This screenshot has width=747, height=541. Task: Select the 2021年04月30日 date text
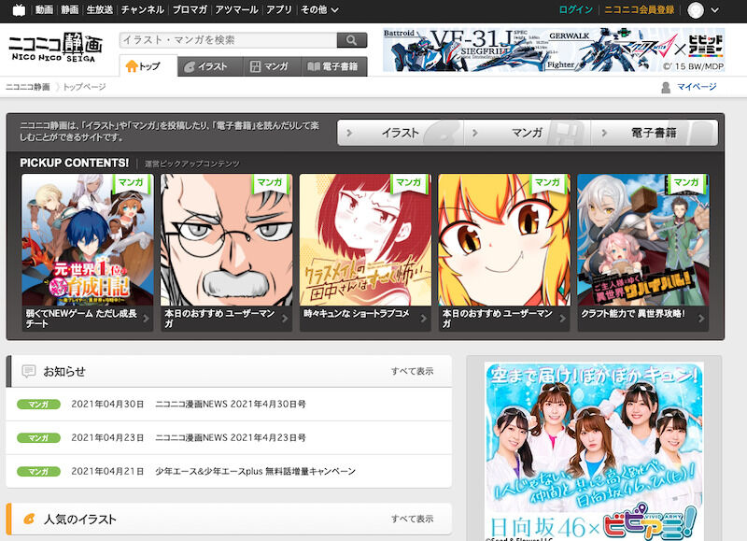pos(107,405)
